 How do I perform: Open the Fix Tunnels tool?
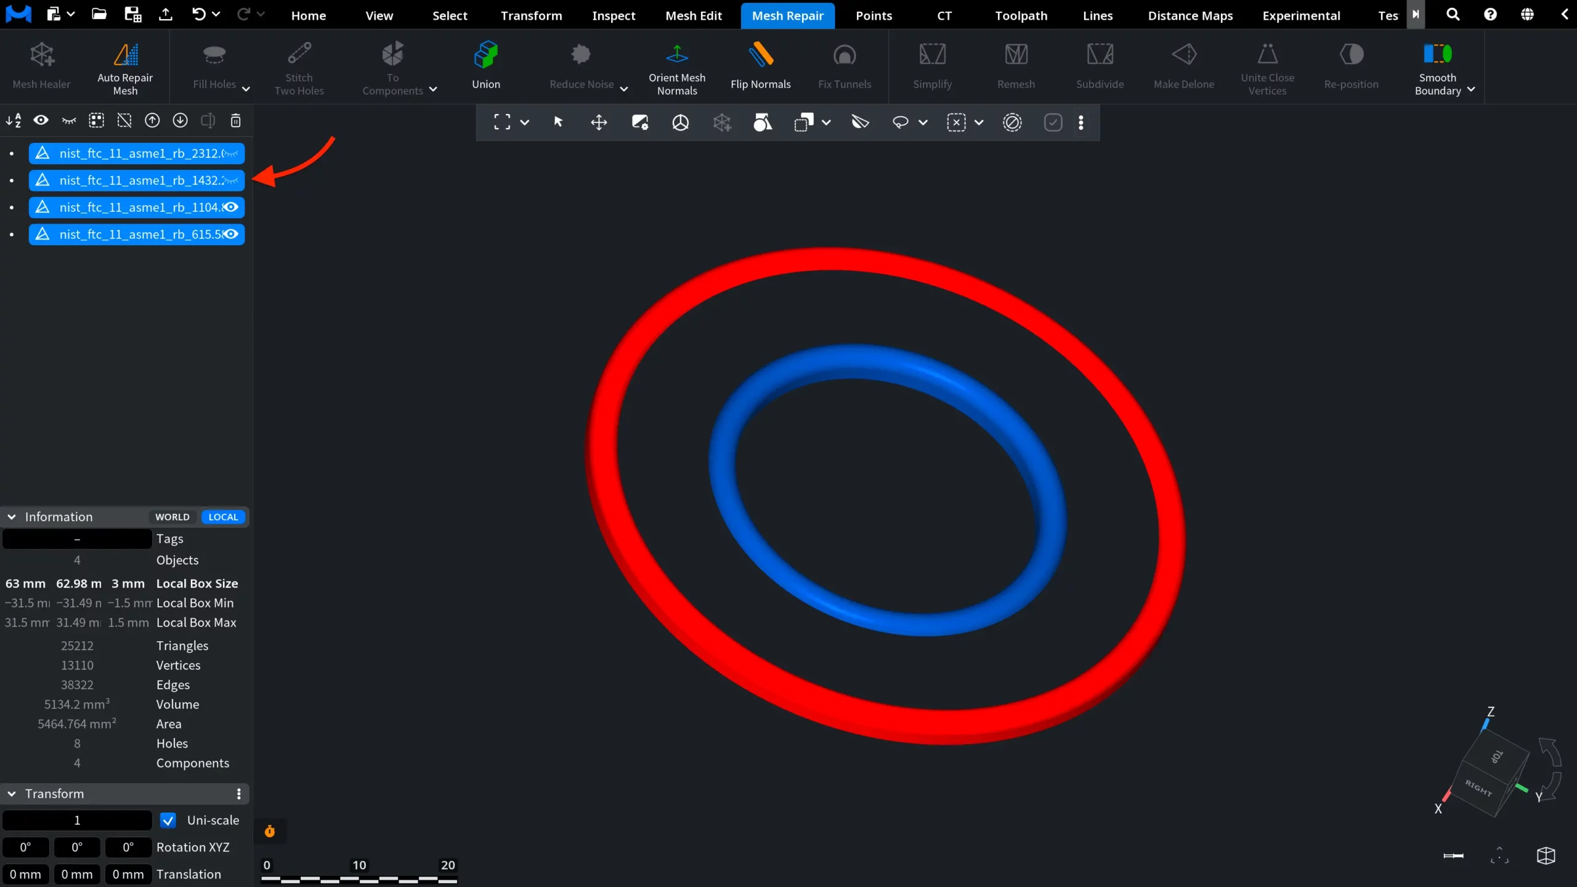[x=845, y=67]
